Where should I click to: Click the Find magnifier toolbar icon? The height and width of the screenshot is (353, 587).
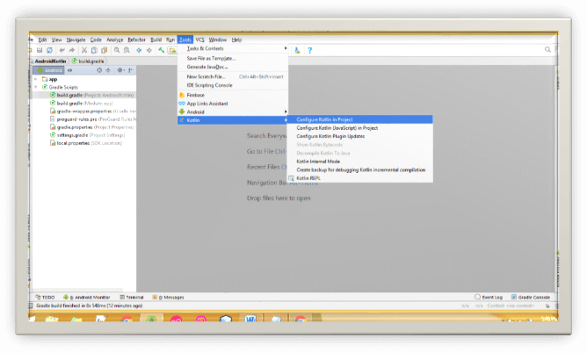point(117,50)
